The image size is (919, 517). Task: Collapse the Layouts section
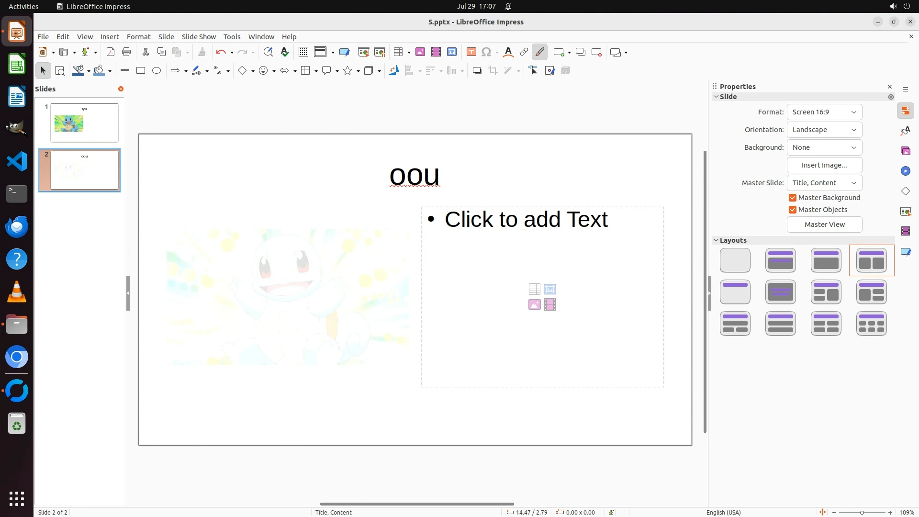716,240
